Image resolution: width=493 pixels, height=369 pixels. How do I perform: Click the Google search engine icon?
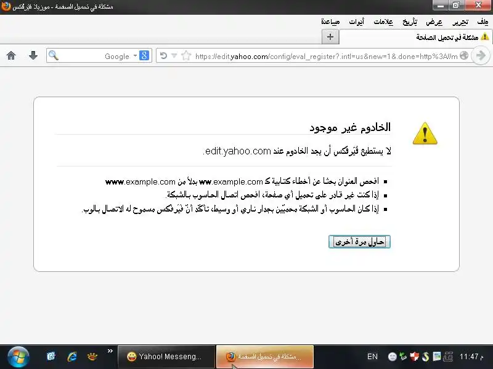tap(144, 55)
